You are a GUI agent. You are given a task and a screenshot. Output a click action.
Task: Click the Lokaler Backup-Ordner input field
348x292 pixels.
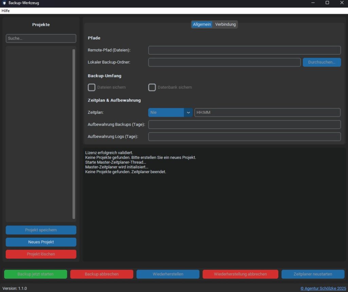224,62
